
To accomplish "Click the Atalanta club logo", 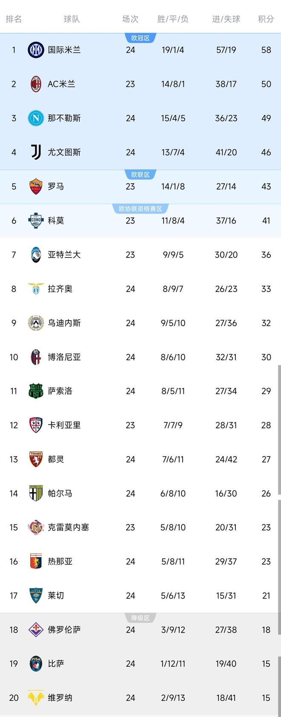I will pos(36,254).
